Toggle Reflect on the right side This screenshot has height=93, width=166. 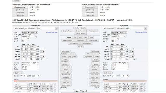click(x=97, y=57)
